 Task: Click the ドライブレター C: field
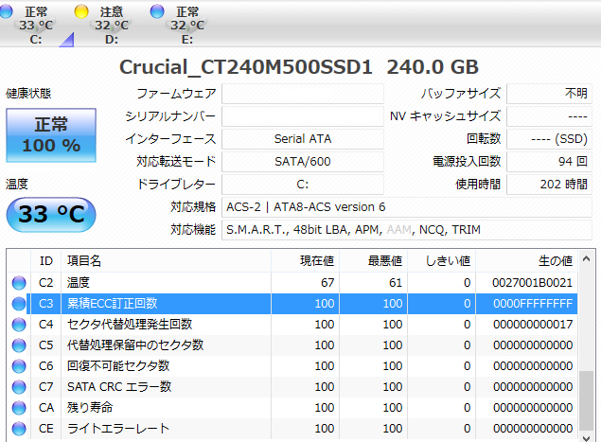(x=303, y=185)
